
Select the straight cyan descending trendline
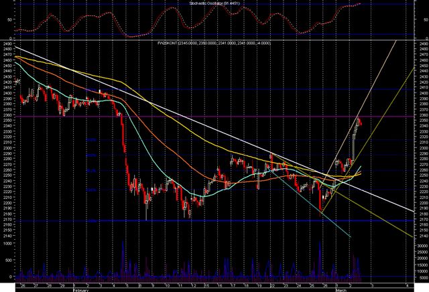(312, 204)
